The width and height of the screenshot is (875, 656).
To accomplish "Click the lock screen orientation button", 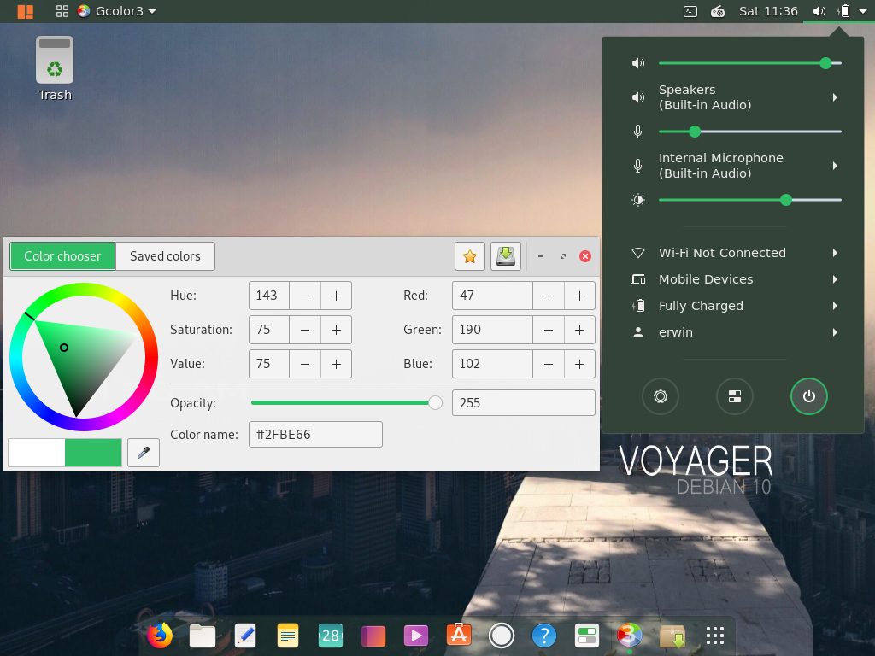I will (734, 396).
